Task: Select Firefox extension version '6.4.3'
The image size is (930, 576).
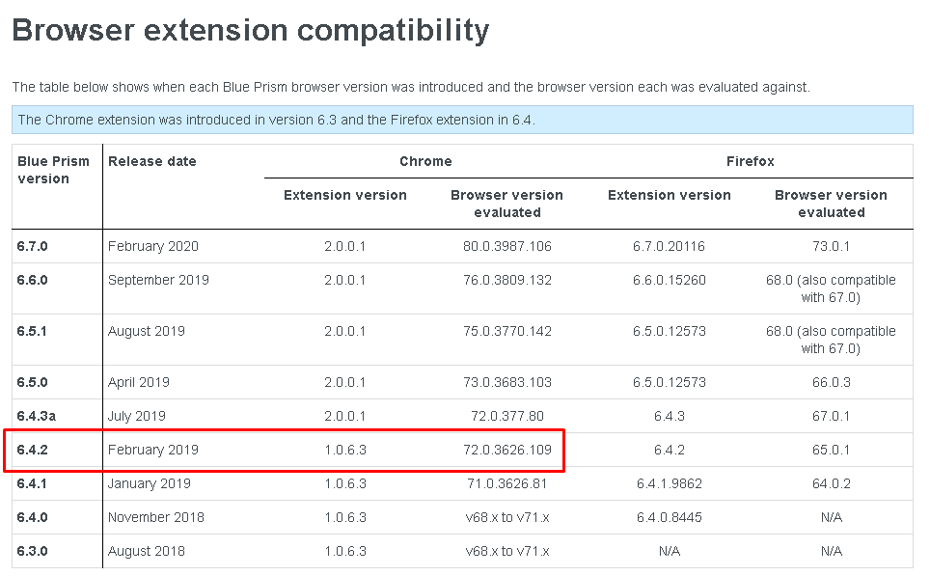Action: point(669,416)
